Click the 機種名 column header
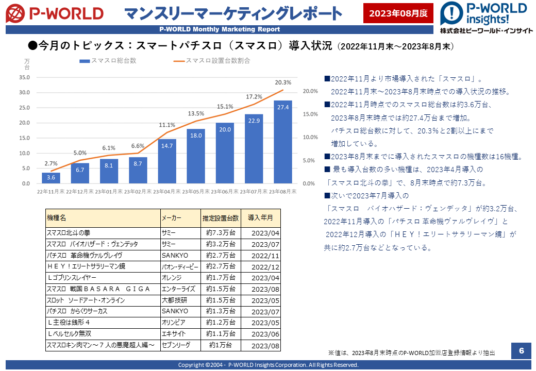The height and width of the screenshot is (371, 536). coord(103,218)
